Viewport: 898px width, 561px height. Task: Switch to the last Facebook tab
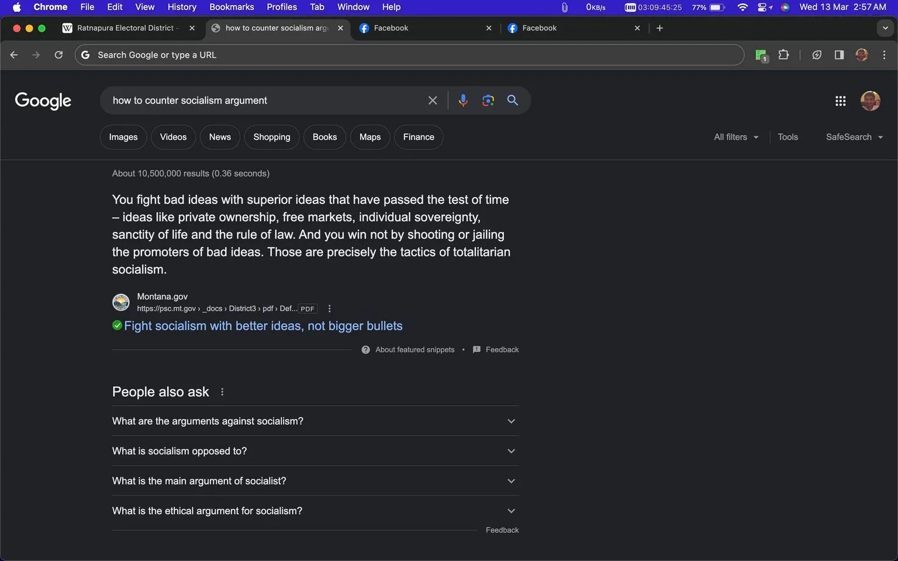tap(574, 28)
